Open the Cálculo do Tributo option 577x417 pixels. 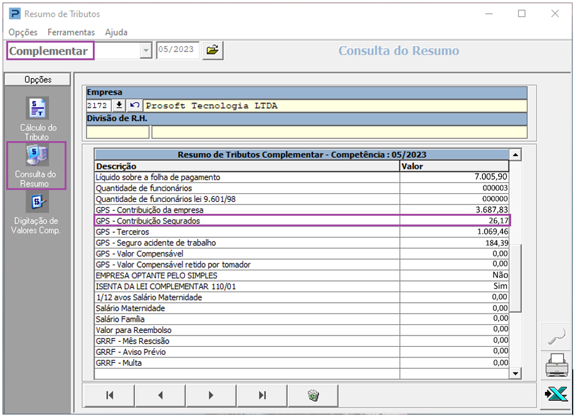pyautogui.click(x=38, y=119)
